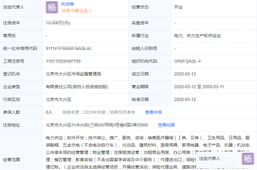Click the legal representative avatar thumbnail
The height and width of the screenshot is (170, 257).
pos(52,7)
